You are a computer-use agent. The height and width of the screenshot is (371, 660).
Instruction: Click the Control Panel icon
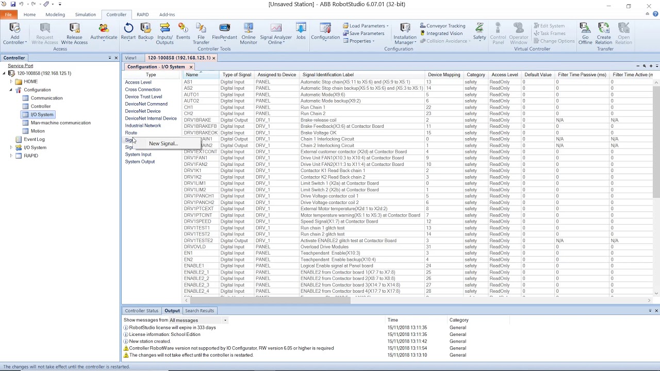498,33
